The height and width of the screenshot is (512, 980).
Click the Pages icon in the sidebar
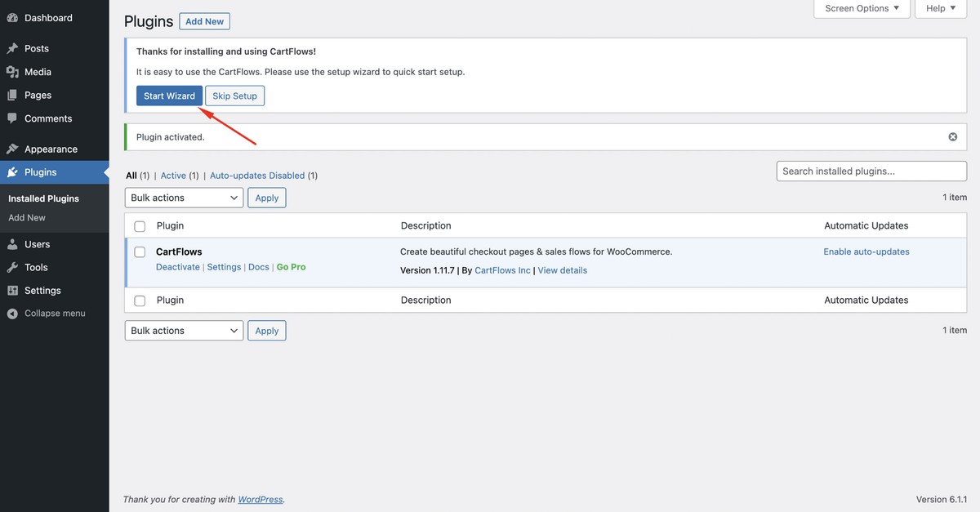coord(12,96)
